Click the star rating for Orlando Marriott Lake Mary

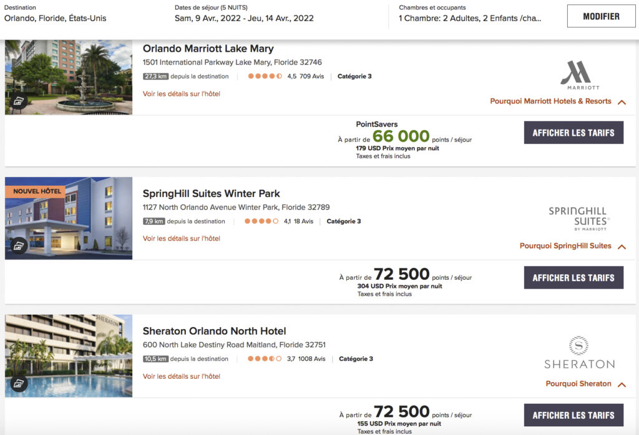point(265,77)
